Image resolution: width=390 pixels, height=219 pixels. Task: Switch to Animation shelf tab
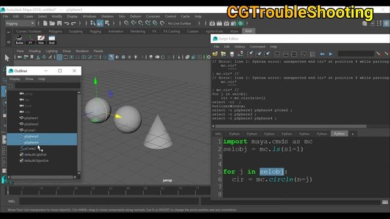click(116, 31)
